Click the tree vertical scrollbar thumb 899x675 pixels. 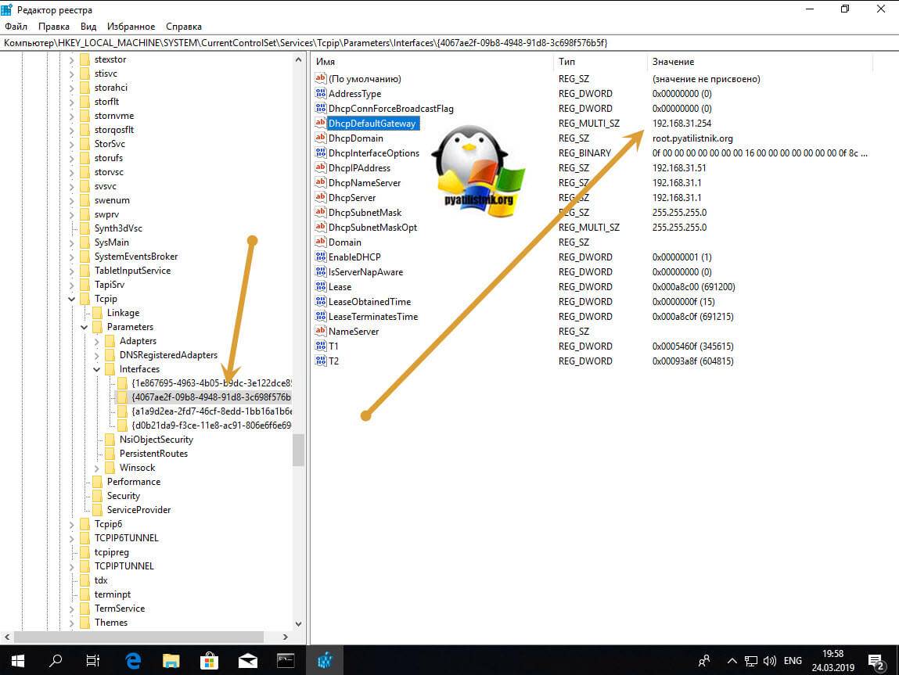[298, 450]
